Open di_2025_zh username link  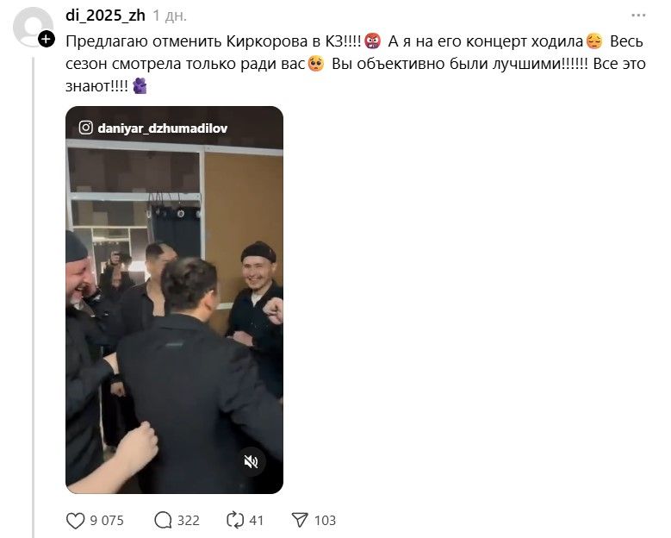pos(105,16)
